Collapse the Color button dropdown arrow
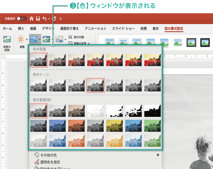This screenshot has width=213, height=169. 40,40
